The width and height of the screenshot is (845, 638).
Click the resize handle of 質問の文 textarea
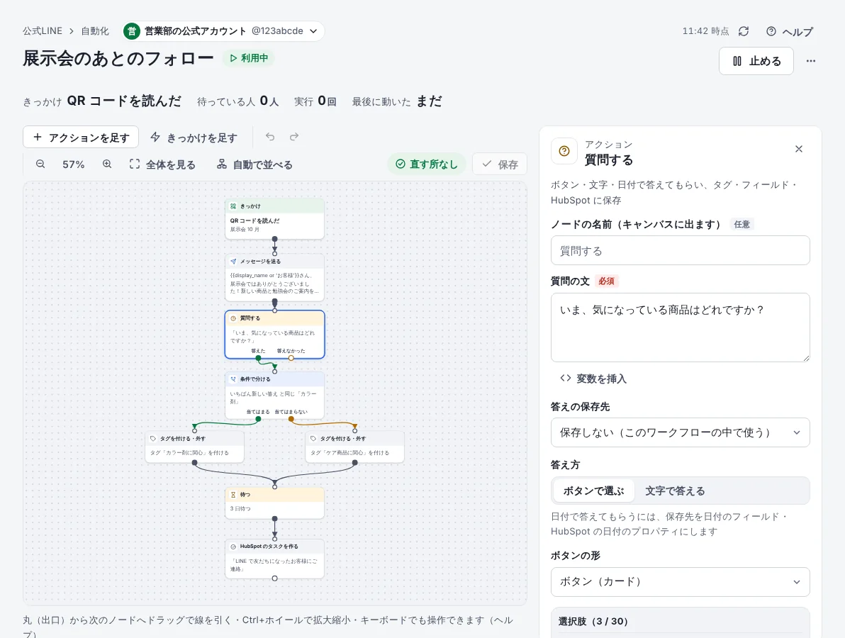pos(806,358)
